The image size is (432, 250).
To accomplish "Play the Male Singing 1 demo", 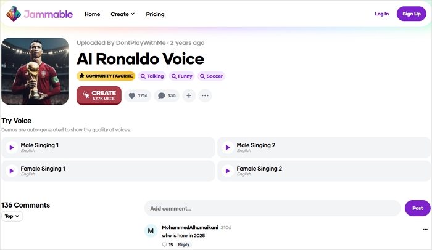I will click(x=12, y=147).
